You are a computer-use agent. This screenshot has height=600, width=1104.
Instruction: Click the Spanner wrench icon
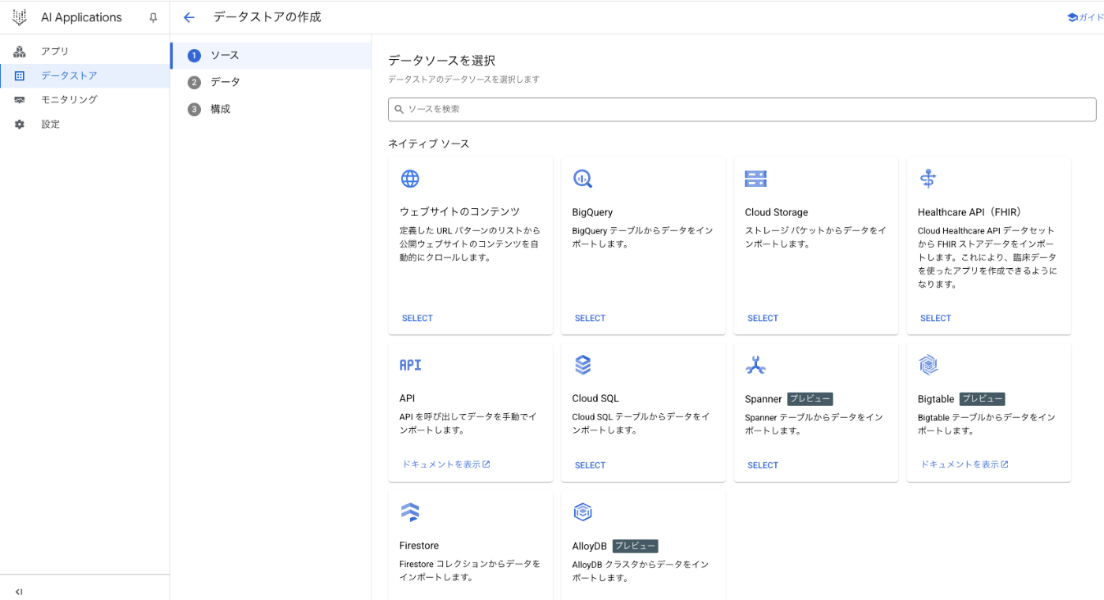point(755,365)
